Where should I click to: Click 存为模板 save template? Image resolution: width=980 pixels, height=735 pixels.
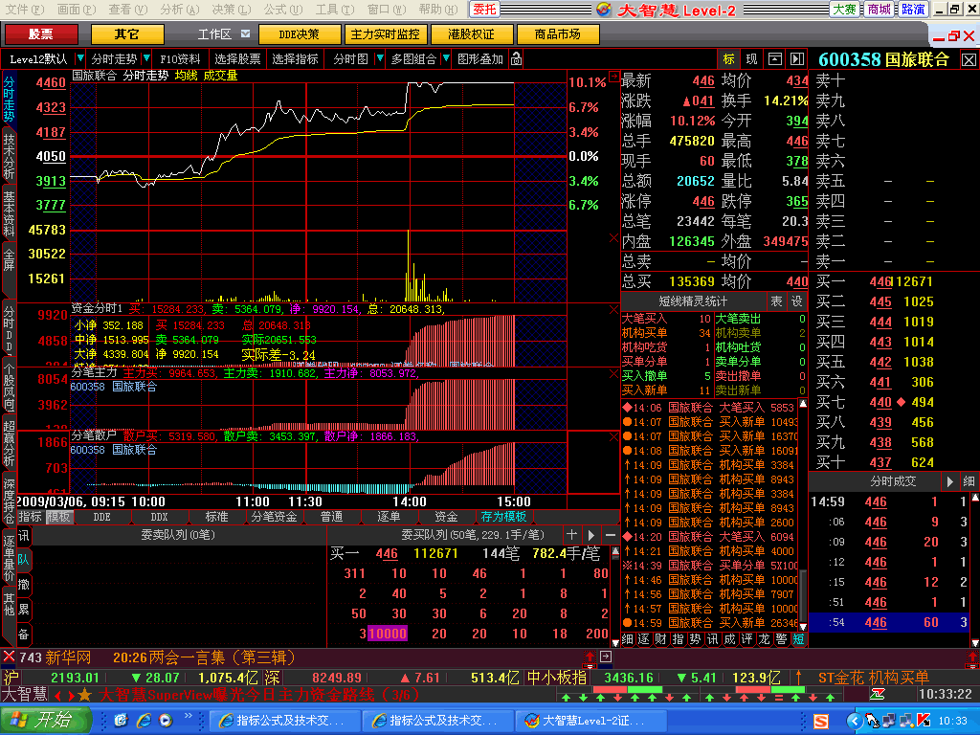coord(503,517)
